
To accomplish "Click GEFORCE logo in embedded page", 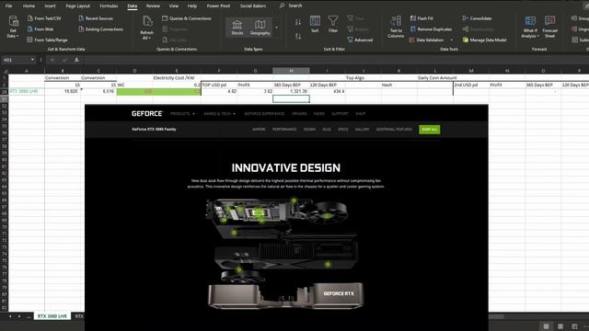I will [x=147, y=113].
